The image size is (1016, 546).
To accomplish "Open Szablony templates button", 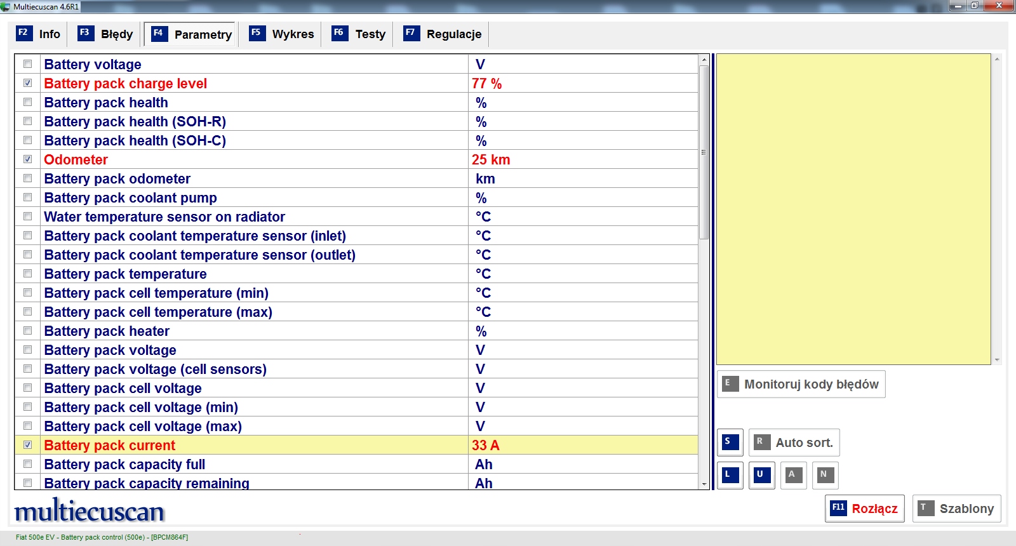I will [x=956, y=509].
